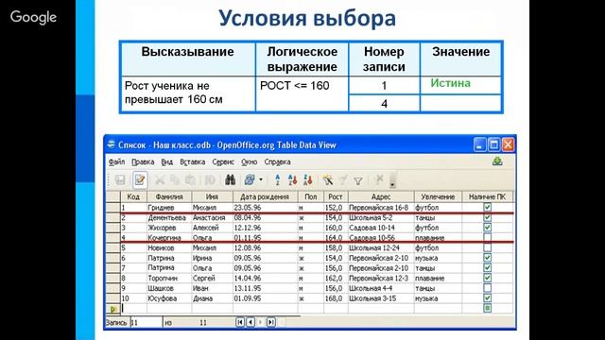
Task: Click the Дата рождения column header
Action: pos(265,196)
